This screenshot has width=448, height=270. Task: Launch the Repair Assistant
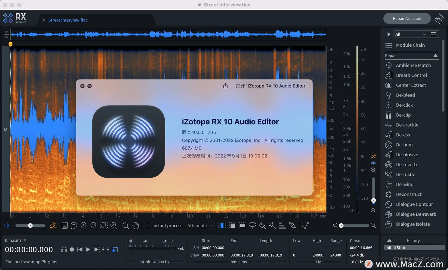407,18
